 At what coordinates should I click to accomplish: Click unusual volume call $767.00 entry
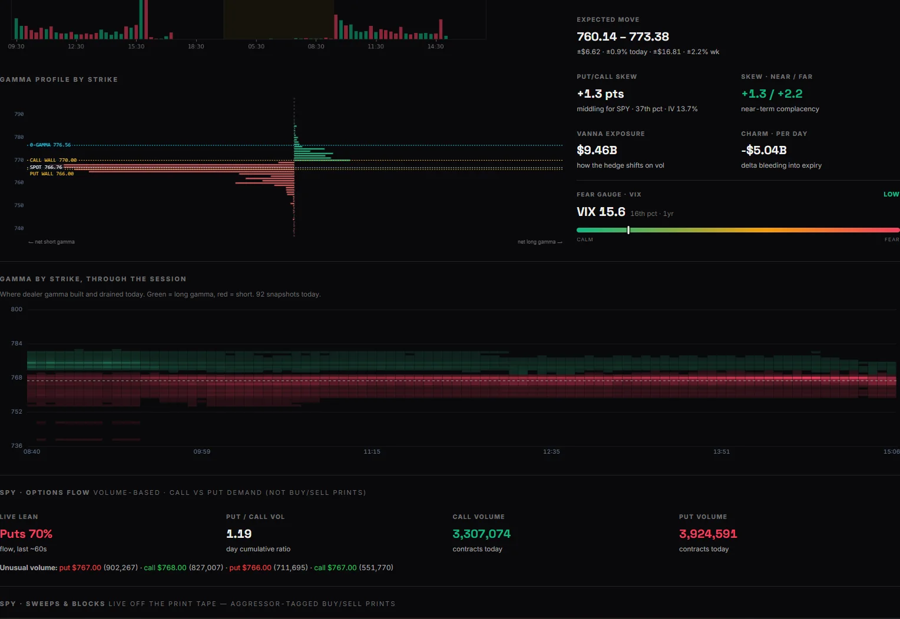pos(353,568)
